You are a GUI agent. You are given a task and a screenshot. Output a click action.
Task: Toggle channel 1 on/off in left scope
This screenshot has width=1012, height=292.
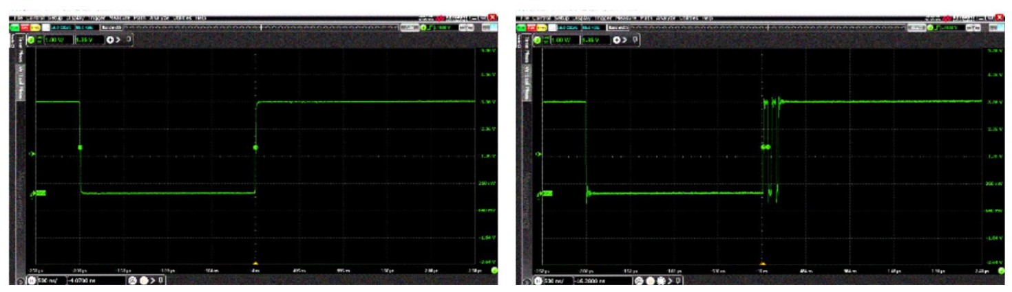(31, 40)
